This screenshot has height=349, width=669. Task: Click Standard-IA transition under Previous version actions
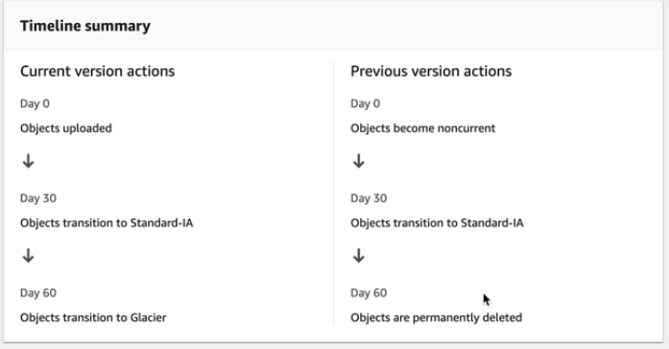click(437, 222)
